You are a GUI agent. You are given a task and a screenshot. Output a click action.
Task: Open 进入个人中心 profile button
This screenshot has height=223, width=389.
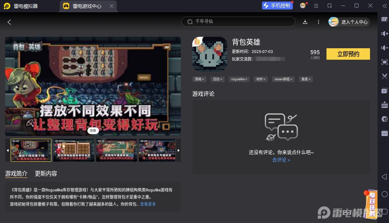[349, 22]
